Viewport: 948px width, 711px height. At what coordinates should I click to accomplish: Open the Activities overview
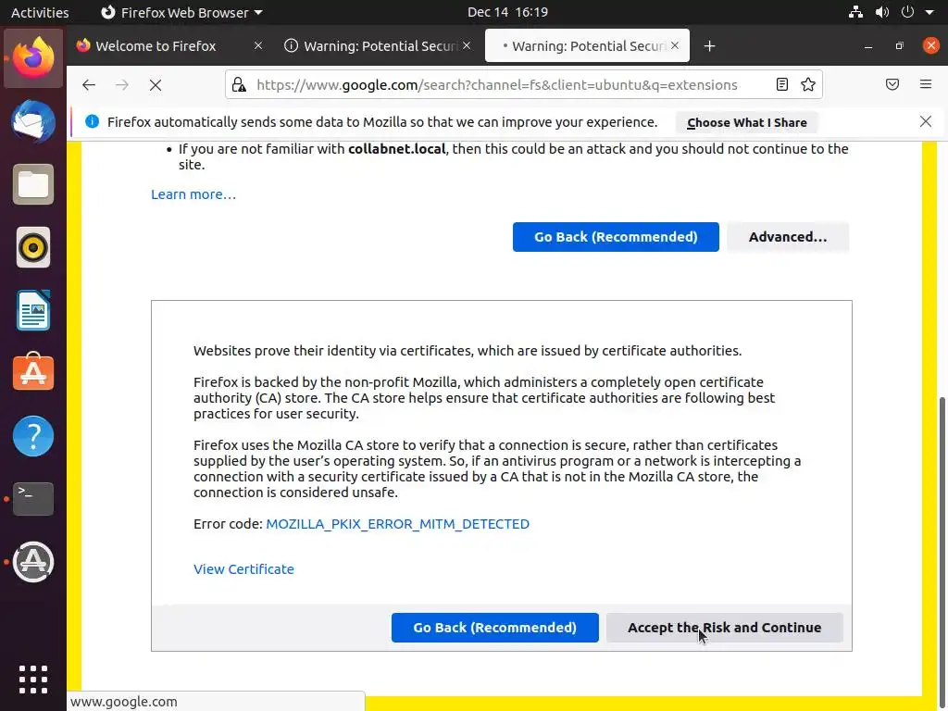tap(40, 12)
